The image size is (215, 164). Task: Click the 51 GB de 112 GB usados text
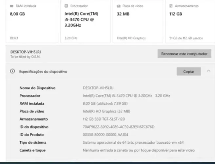tap(186, 38)
